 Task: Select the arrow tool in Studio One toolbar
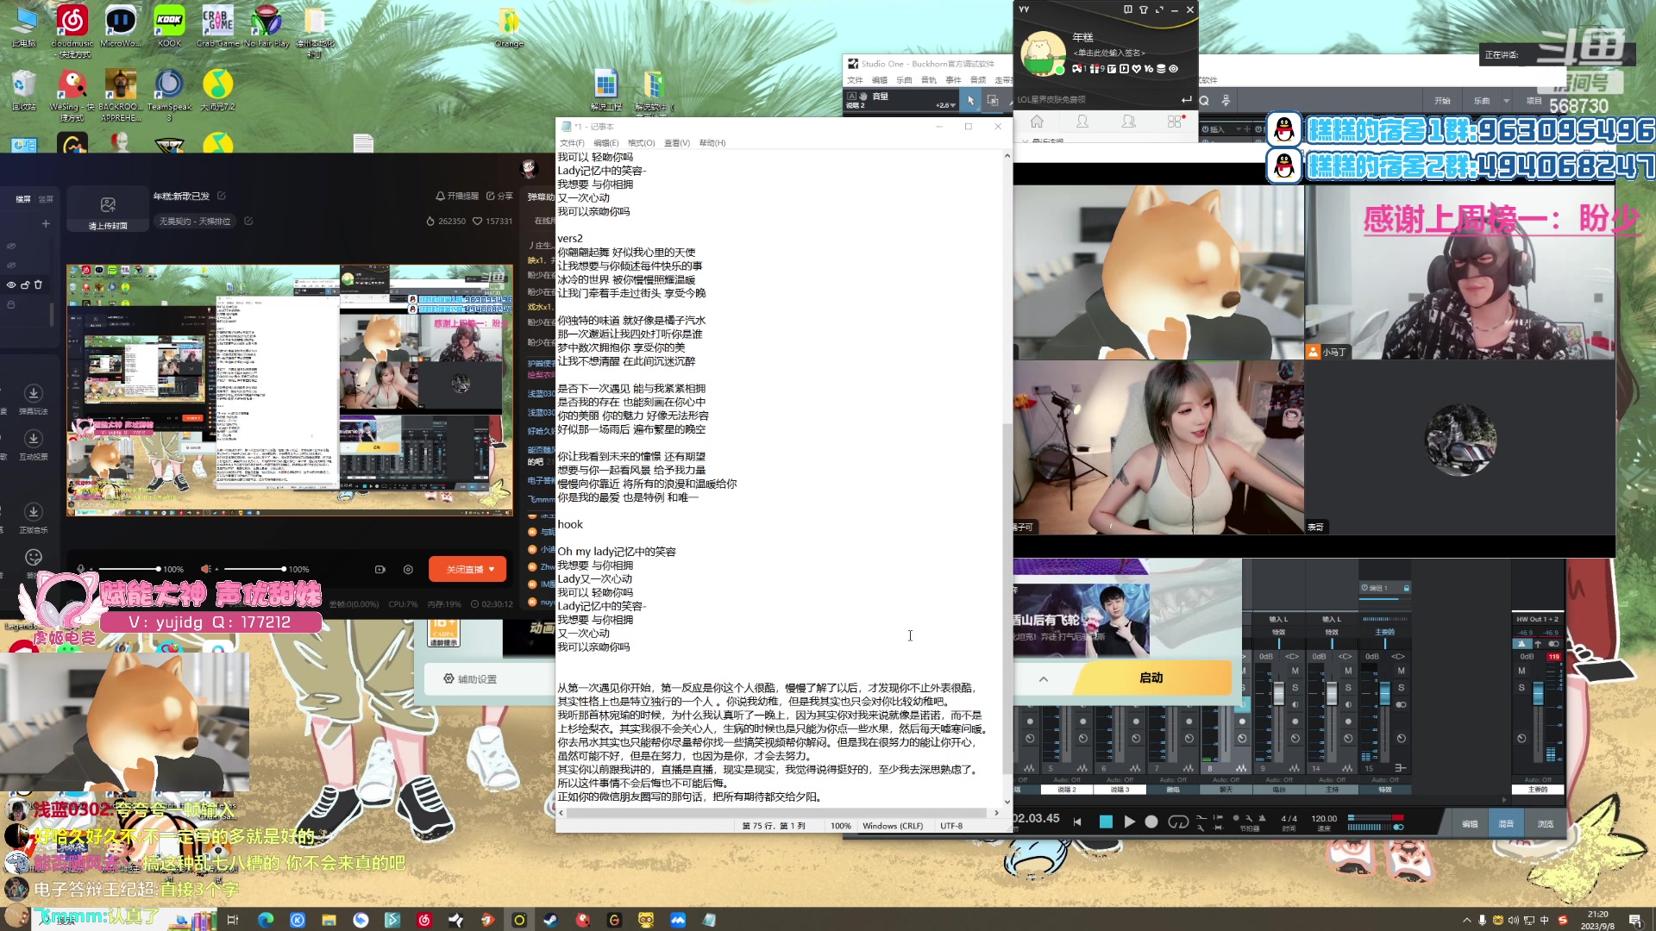coord(970,101)
